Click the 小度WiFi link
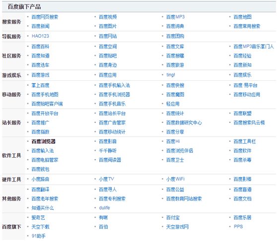Image resolution: width=277 pixels, height=241 pixels. [x=175, y=179]
